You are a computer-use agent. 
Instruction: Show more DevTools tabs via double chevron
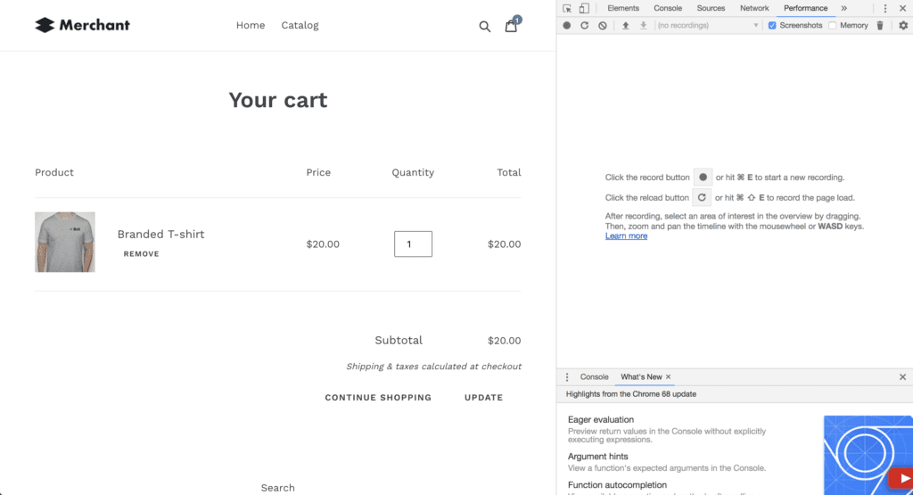tap(843, 8)
